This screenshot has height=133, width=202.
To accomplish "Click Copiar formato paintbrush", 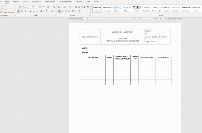I will coord(7,12).
